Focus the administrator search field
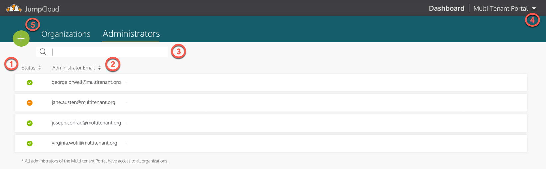The height and width of the screenshot is (169, 546). [102, 52]
